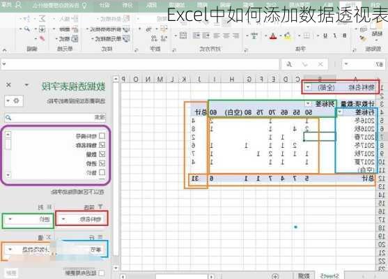
Task: Uncheck the 物料名称 field checkbox
Action: coord(102,145)
